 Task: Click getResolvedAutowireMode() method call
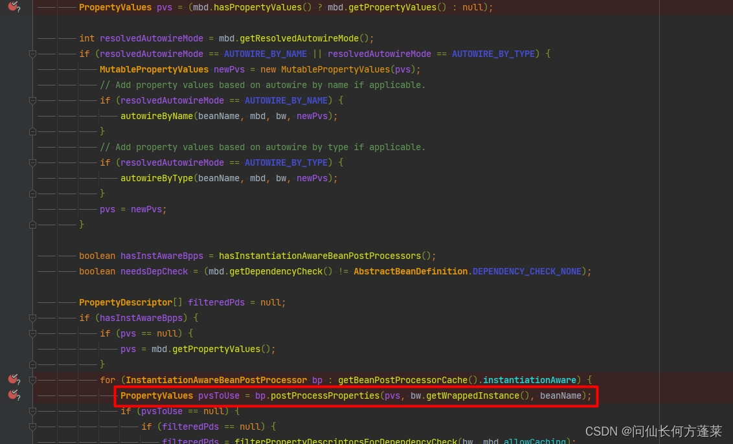[304, 38]
